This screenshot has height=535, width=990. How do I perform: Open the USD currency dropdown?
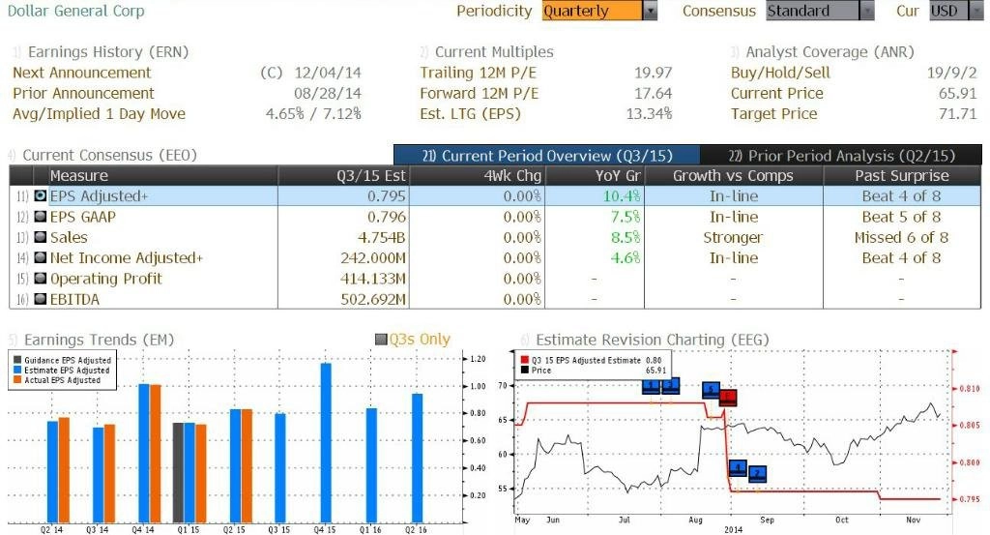(956, 11)
